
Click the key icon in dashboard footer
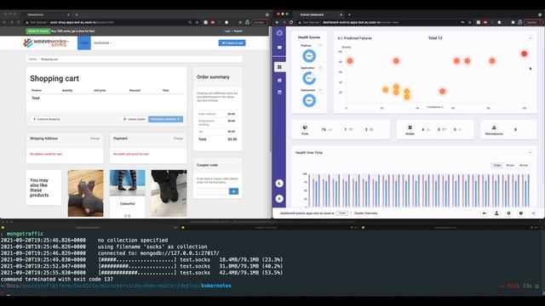[x=485, y=213]
